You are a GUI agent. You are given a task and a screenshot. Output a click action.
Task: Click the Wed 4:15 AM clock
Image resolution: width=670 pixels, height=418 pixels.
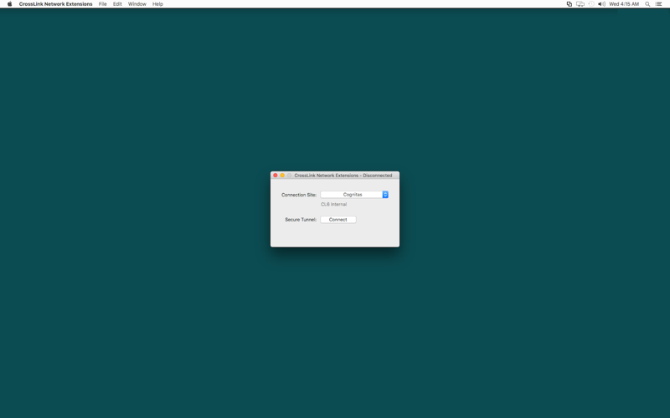(x=624, y=4)
